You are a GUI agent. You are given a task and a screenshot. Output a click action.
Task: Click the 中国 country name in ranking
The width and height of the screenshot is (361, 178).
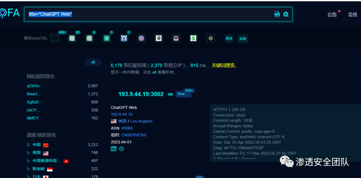point(36,145)
